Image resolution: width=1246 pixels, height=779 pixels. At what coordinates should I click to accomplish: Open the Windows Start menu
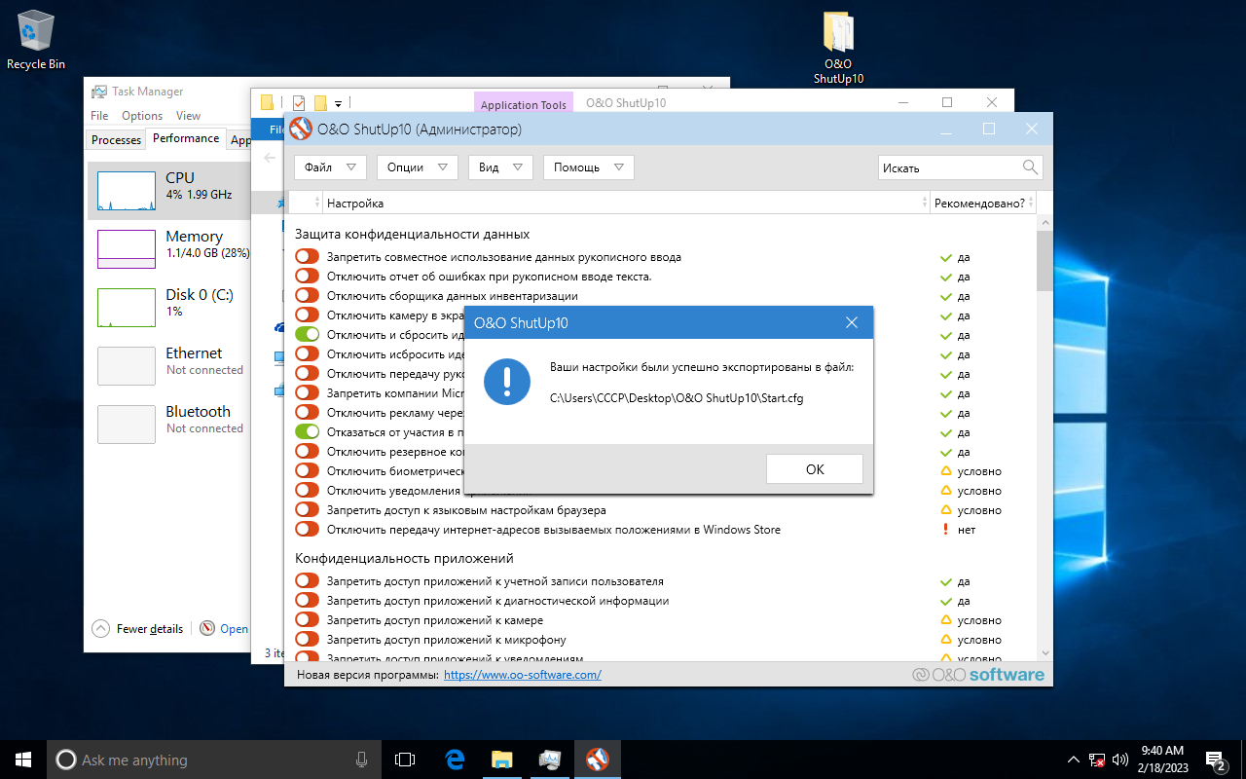pyautogui.click(x=23, y=760)
